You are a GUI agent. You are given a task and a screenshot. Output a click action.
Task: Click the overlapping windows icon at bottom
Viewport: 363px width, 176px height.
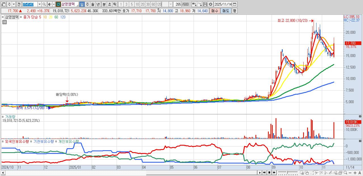click(x=307, y=173)
